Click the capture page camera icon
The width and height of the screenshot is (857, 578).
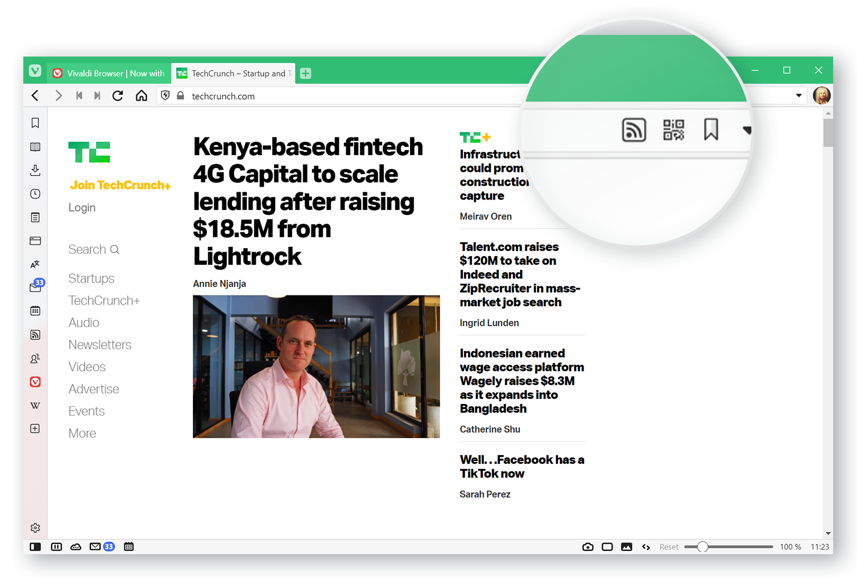pos(588,547)
